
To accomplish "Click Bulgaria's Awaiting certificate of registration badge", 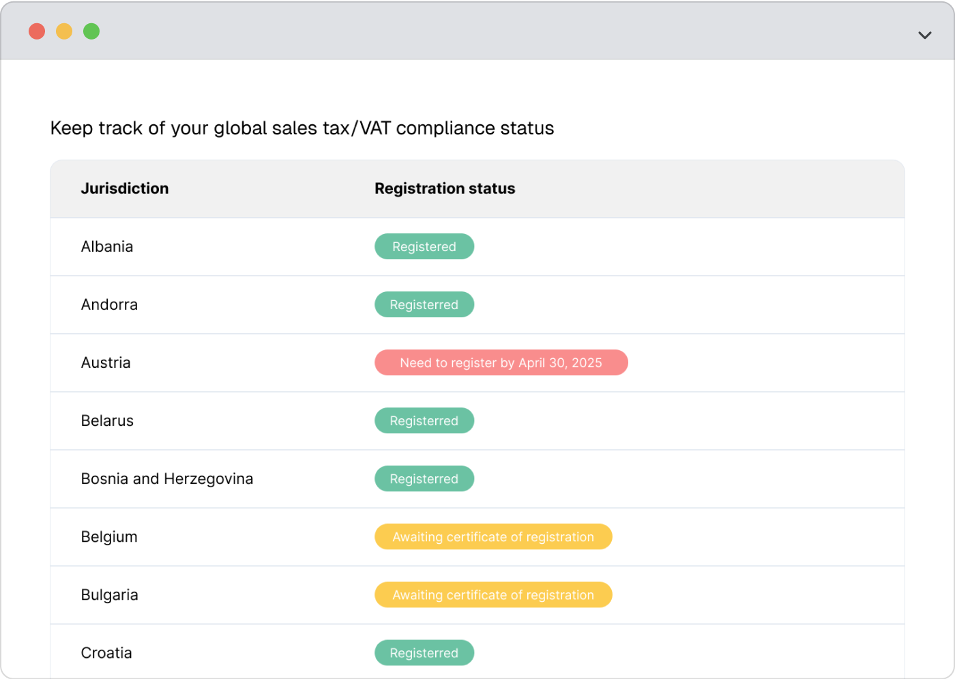I will (x=493, y=594).
